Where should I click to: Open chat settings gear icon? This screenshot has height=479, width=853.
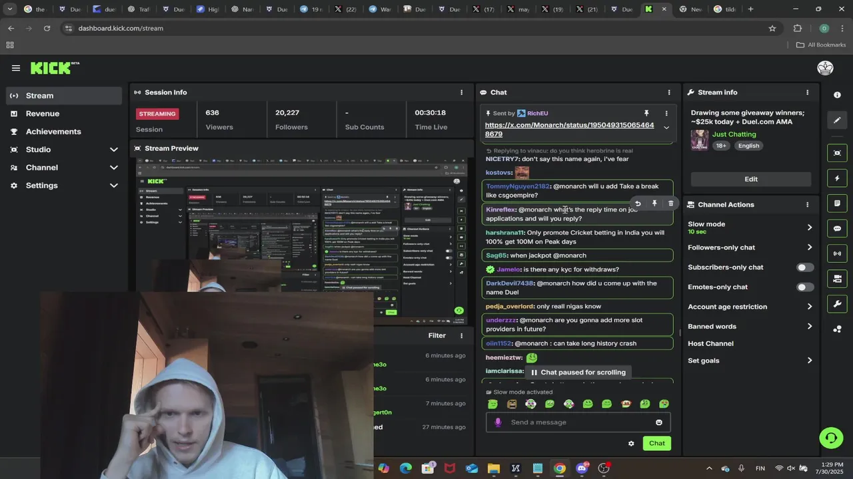point(631,443)
